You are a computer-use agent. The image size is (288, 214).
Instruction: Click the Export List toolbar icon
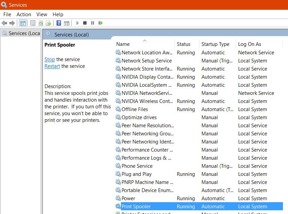click(x=49, y=23)
